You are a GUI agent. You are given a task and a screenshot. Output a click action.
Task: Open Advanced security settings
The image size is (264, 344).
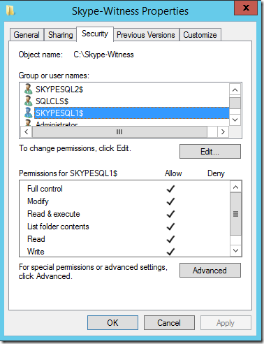(x=210, y=271)
